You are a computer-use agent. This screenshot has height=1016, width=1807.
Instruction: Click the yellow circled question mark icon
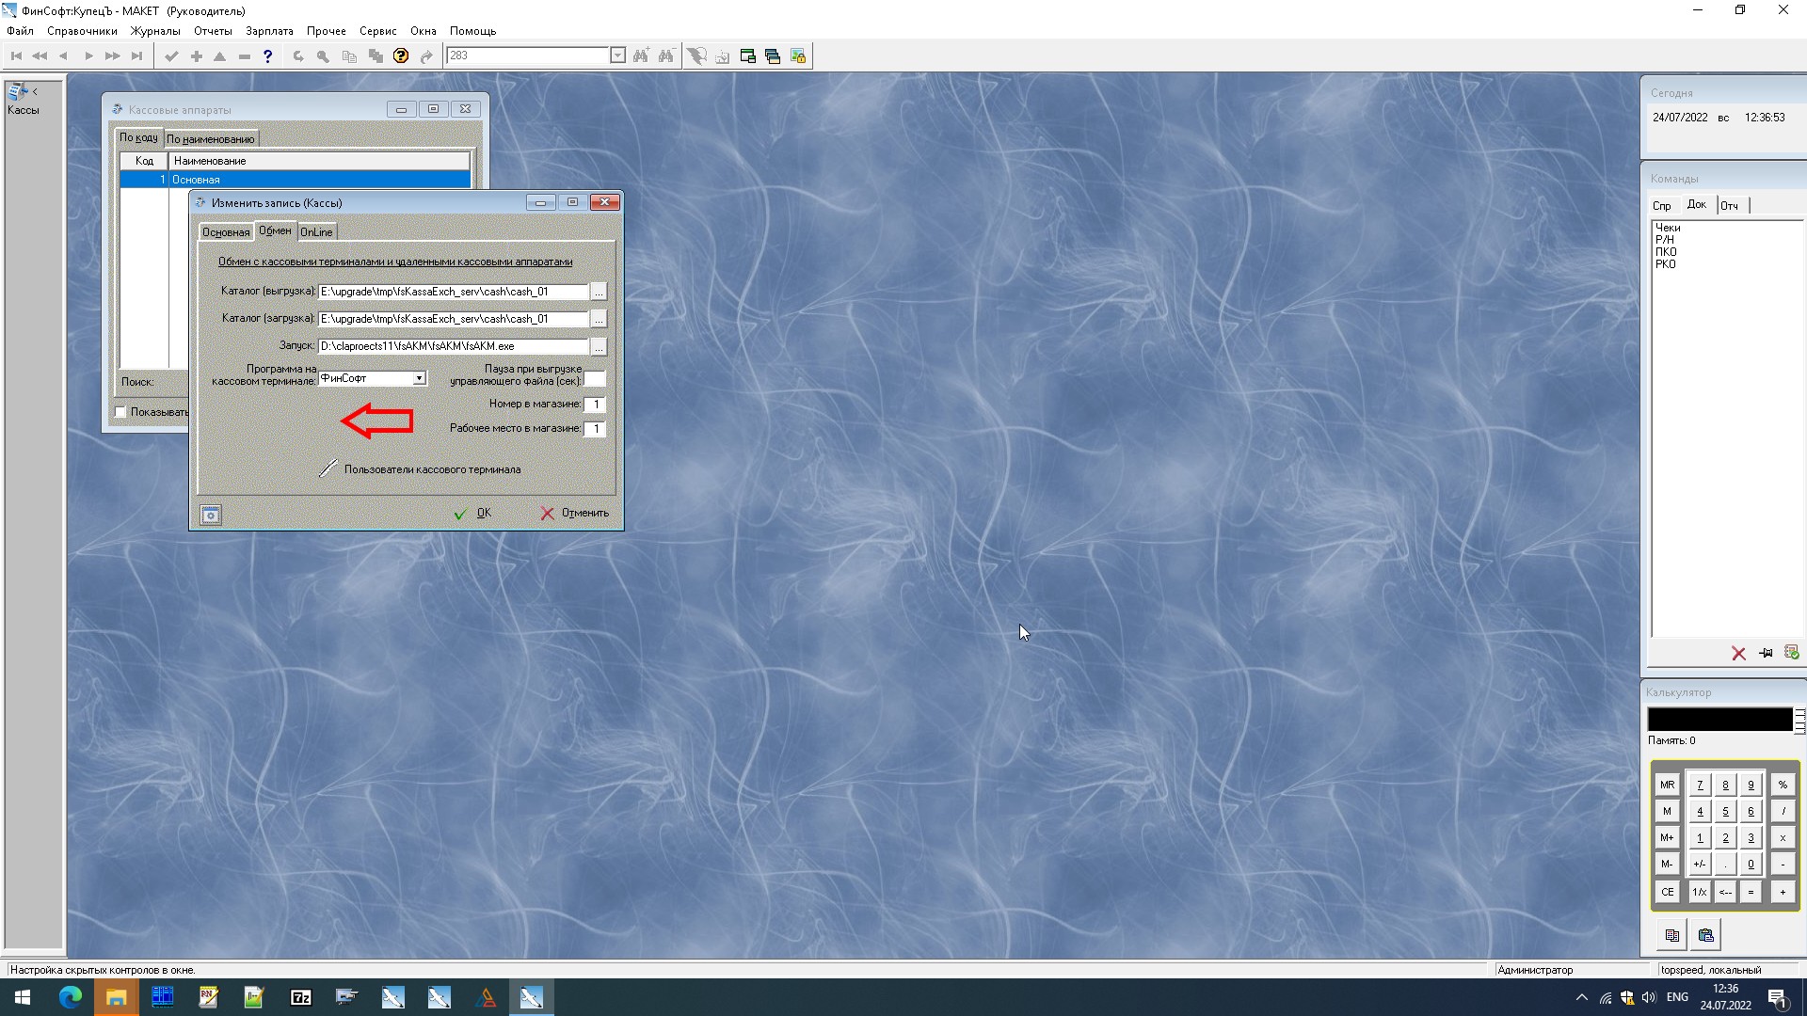coord(401,56)
